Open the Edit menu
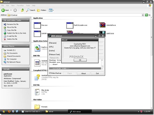154x115 pixels. [x=7, y=5]
